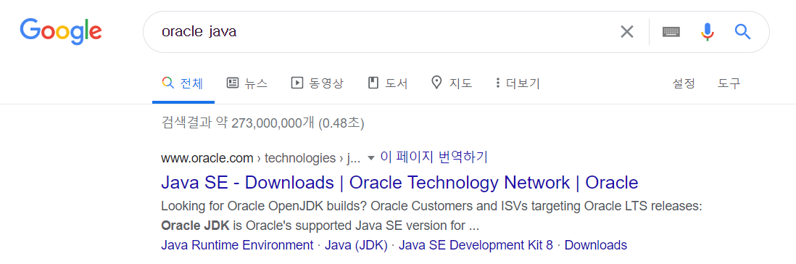
Task: Click the result count text 273,000,000개
Action: [273, 123]
